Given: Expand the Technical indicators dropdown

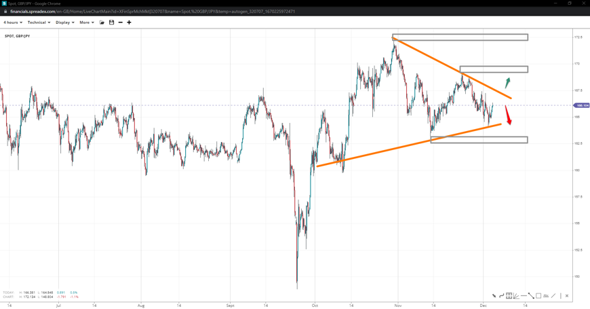Looking at the screenshot, I should pos(39,22).
